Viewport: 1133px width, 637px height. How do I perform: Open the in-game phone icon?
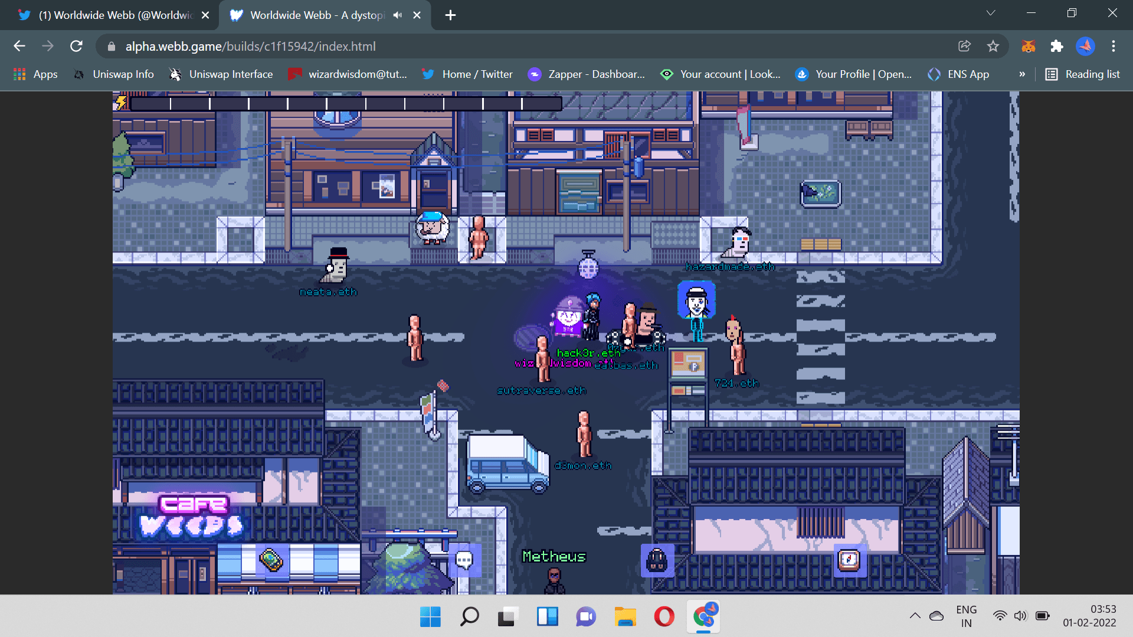(x=271, y=560)
